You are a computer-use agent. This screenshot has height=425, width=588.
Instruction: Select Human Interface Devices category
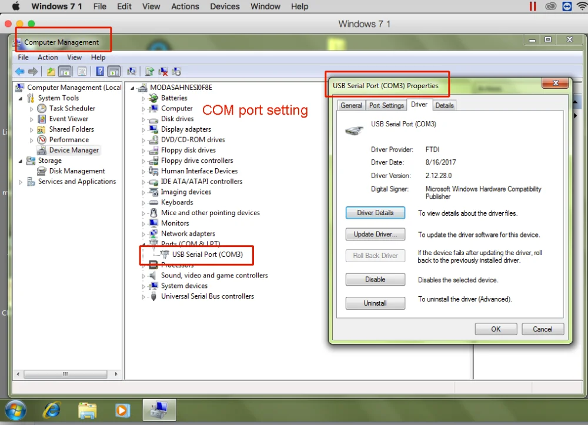point(199,171)
